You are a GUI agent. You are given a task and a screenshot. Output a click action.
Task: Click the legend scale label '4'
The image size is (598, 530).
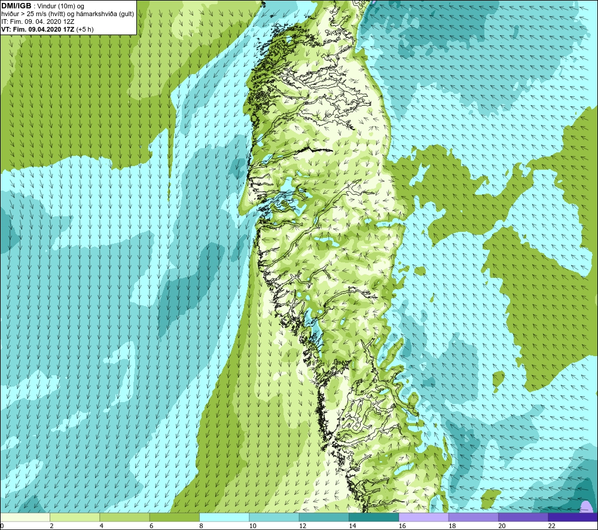[102, 526]
